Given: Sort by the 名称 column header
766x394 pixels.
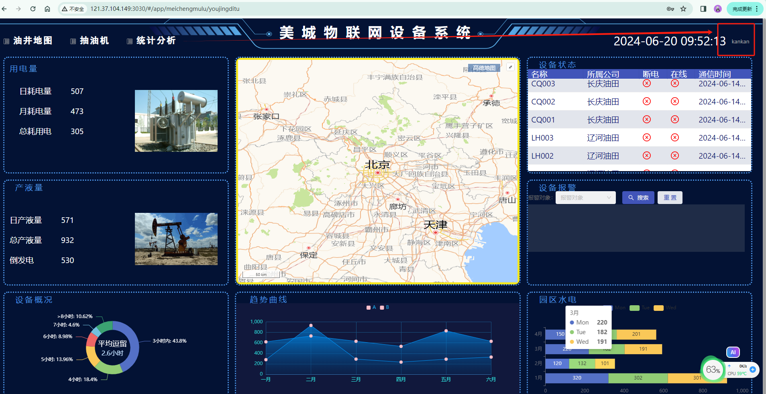Looking at the screenshot, I should 539,74.
